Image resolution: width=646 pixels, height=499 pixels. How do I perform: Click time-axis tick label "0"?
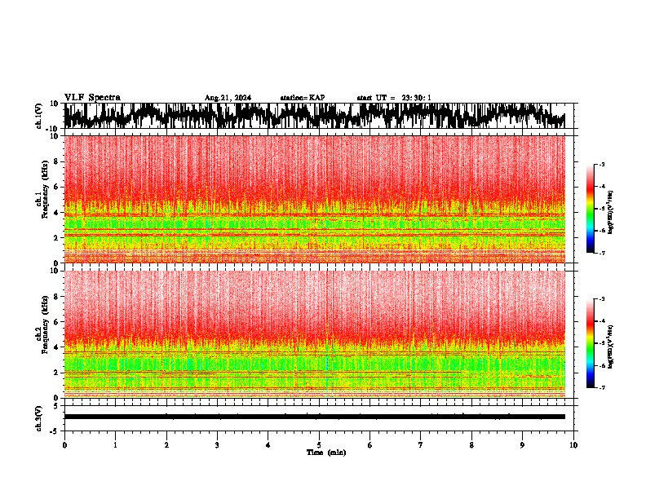point(64,445)
